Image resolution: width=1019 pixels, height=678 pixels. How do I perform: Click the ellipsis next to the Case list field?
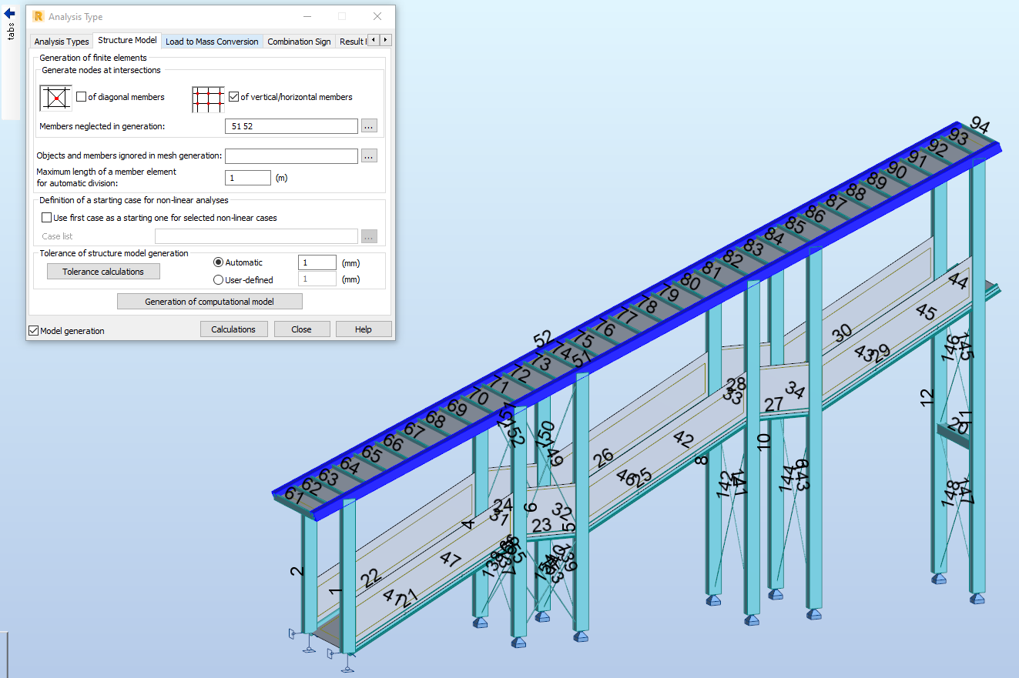pos(369,236)
